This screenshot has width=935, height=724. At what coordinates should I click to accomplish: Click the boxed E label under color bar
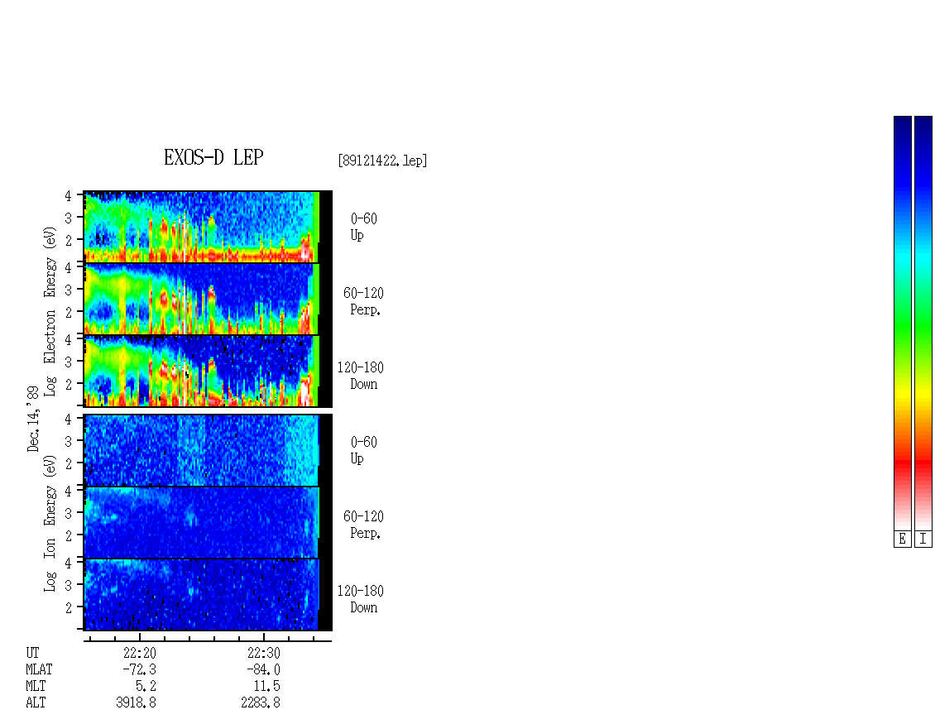coord(902,539)
